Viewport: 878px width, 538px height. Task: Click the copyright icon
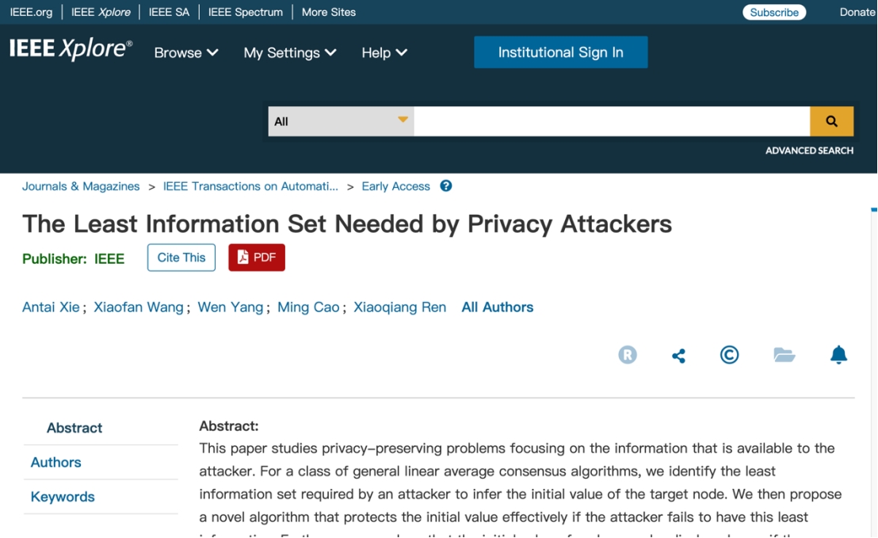729,355
